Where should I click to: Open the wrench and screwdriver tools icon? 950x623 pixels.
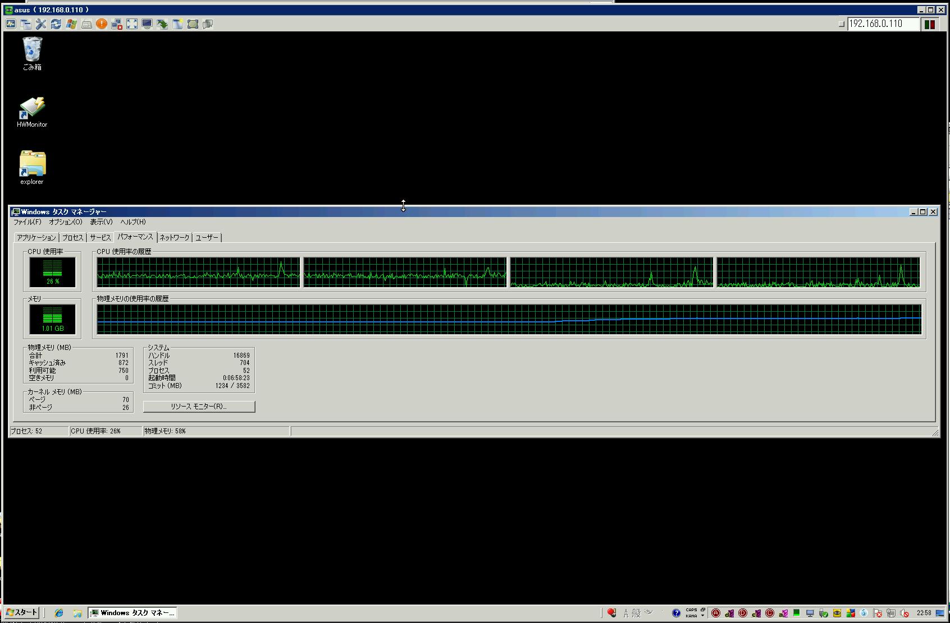pos(41,24)
